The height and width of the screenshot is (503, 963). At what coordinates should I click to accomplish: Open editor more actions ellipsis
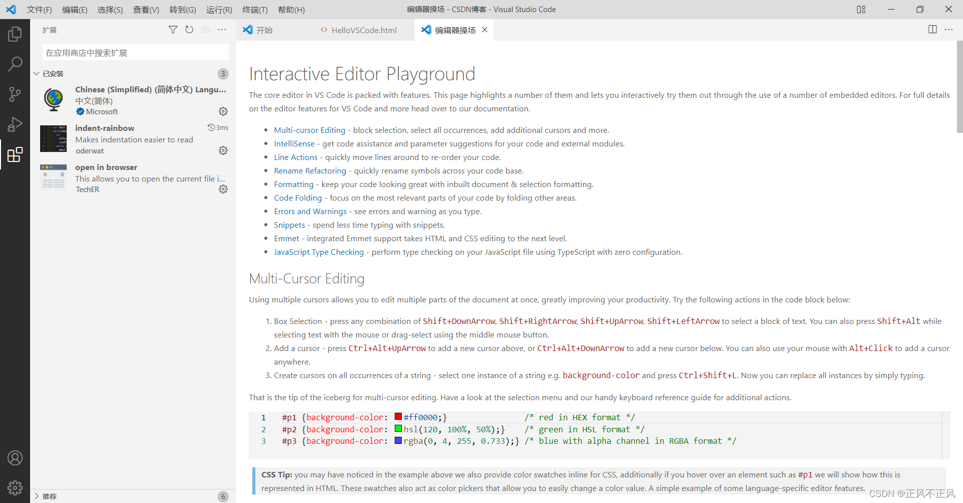pos(948,30)
